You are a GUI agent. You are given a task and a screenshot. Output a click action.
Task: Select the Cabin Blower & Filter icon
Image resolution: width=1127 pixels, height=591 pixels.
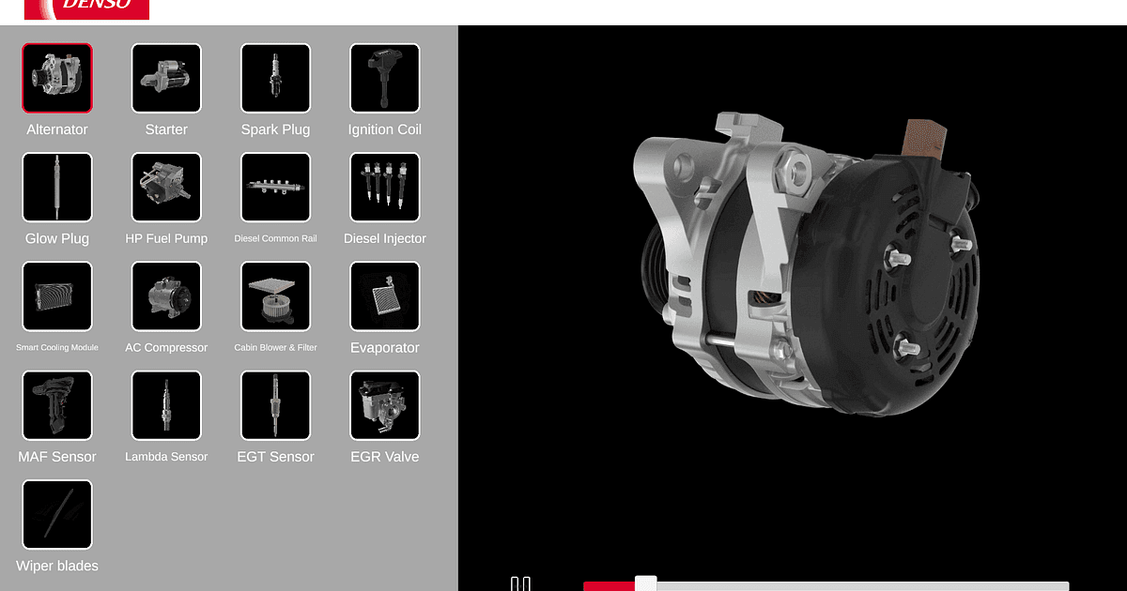click(x=275, y=296)
